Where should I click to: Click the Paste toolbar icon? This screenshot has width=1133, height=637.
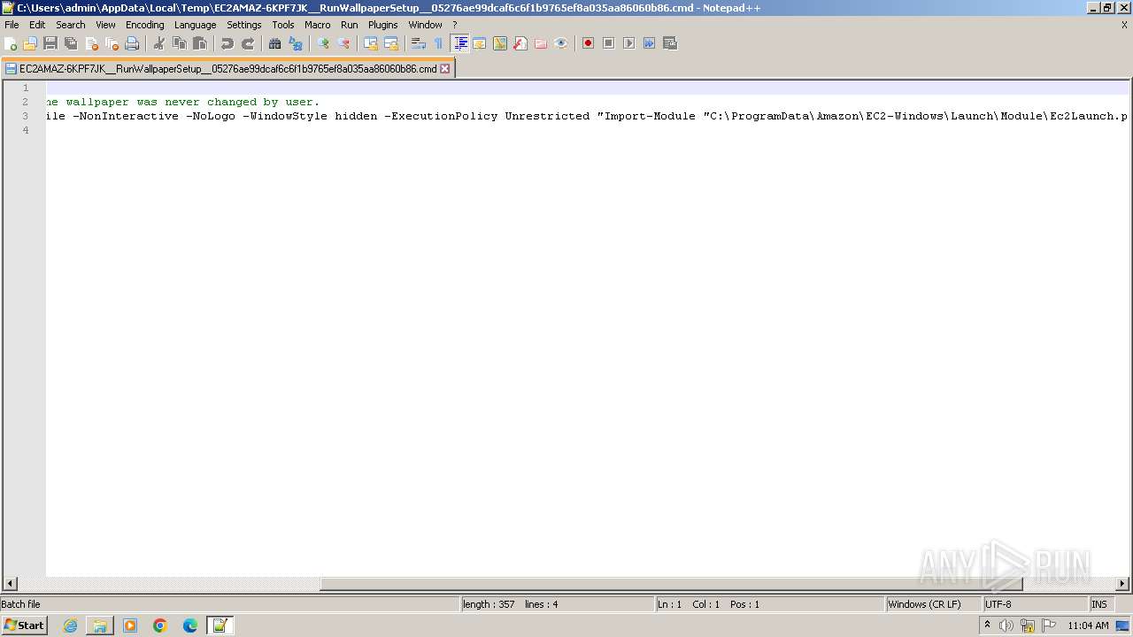click(200, 43)
